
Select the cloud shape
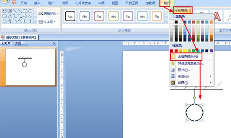point(5,21)
